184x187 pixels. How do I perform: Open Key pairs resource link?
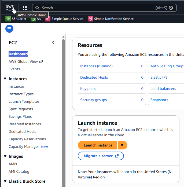88,89
